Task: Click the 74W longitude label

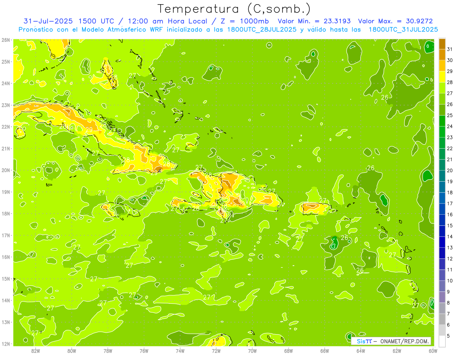Action: click(180, 351)
